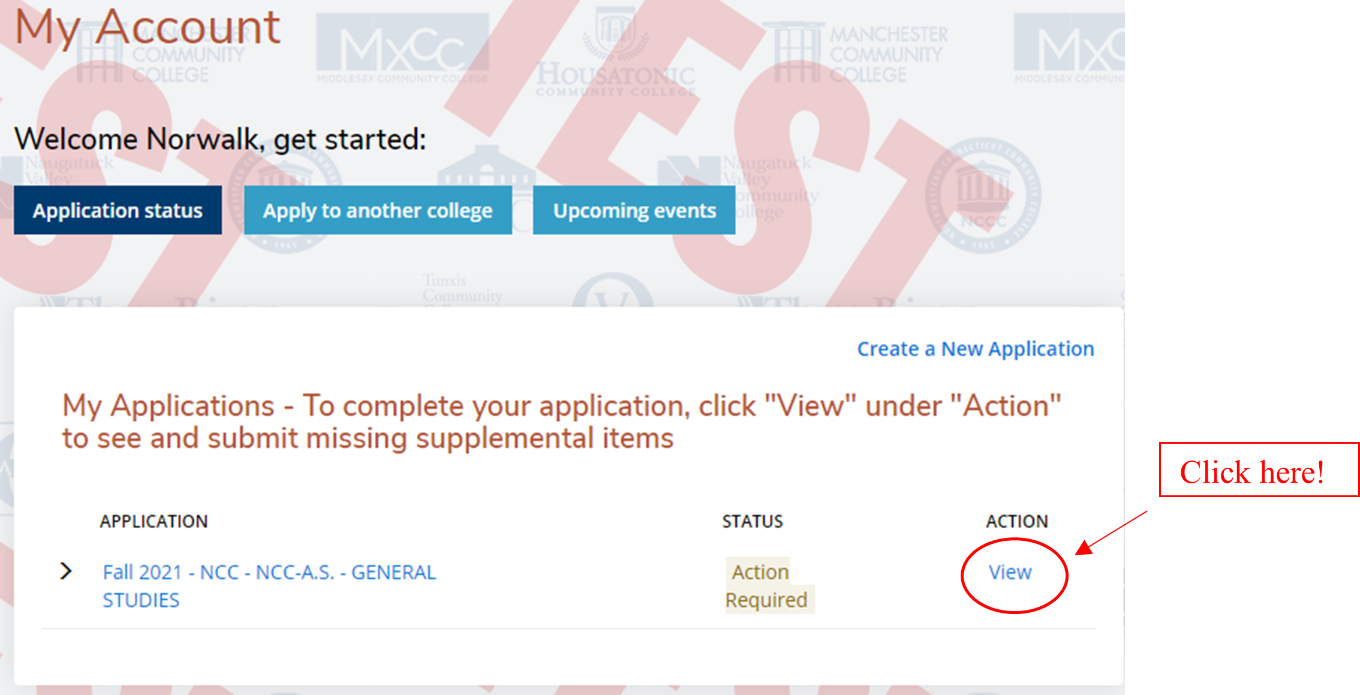
Task: Click the Manchester Community College logo watermark
Action: (x=860, y=54)
